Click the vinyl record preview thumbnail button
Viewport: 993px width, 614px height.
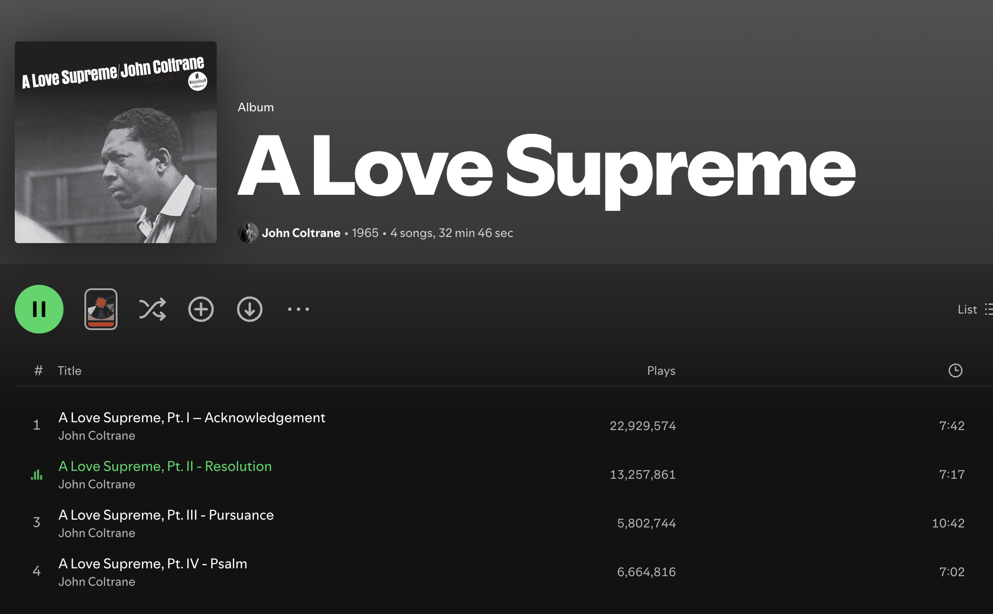(101, 309)
